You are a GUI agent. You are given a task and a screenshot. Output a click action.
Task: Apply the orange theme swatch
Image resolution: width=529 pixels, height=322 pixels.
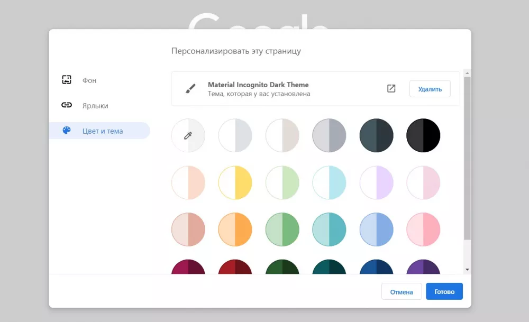coord(235,229)
